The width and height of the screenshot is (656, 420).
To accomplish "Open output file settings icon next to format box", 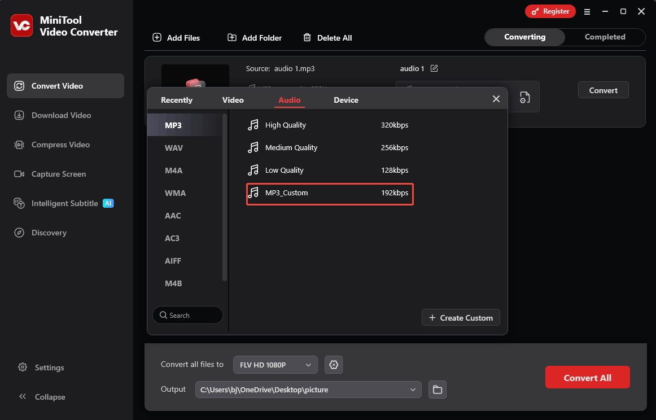I will (x=524, y=97).
